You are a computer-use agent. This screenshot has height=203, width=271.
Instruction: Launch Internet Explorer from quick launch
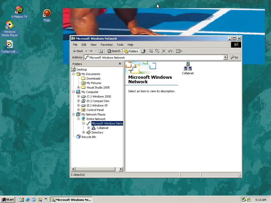tap(28, 200)
